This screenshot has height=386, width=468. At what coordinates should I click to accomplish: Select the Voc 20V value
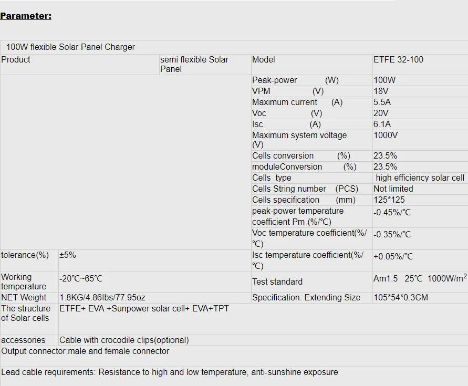381,113
